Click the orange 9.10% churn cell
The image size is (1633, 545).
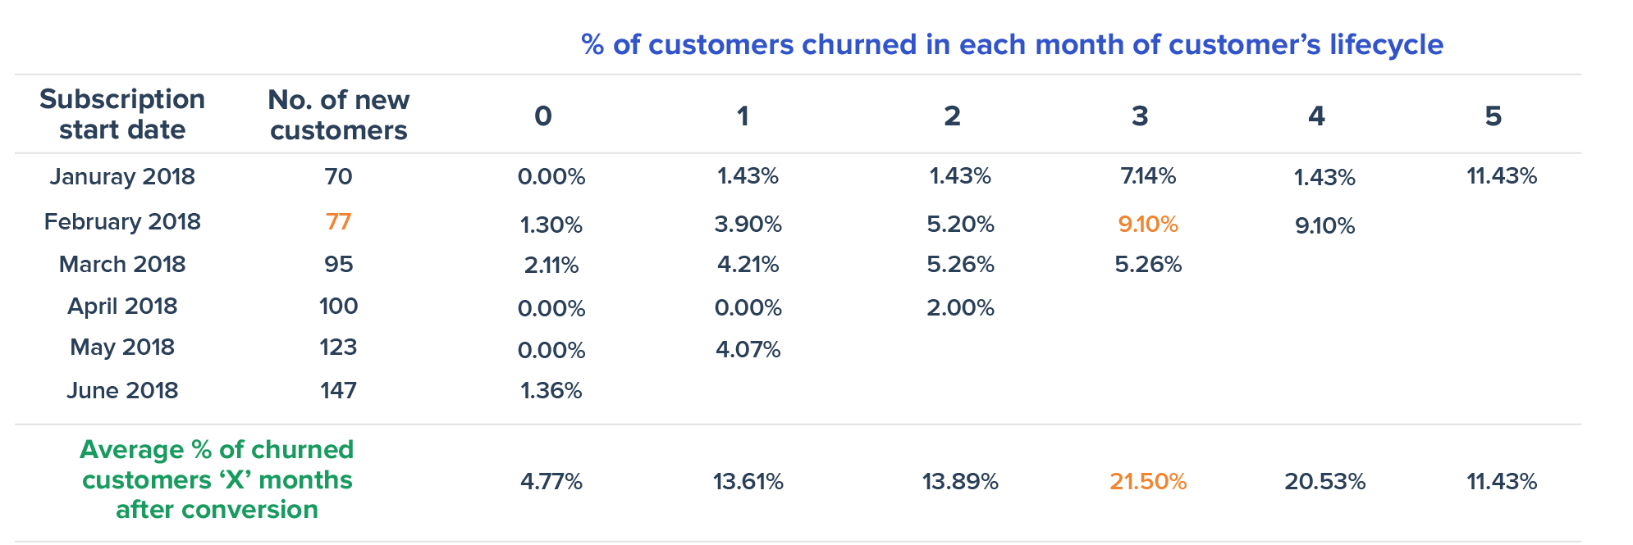(1147, 225)
